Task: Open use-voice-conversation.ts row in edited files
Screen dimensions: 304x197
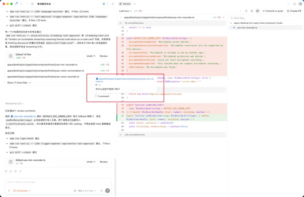Action: 58,70
